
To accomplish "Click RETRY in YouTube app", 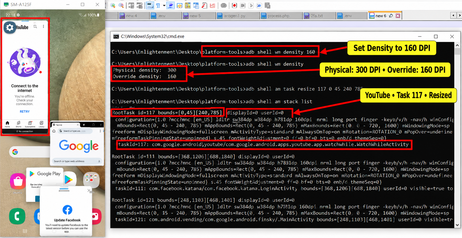I will 25,111.
